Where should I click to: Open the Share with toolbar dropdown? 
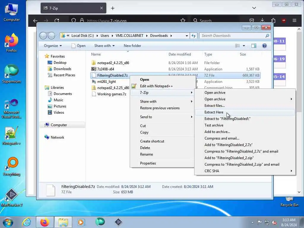[104, 46]
